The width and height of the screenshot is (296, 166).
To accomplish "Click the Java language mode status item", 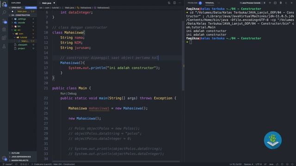I will pyautogui.click(x=271, y=164).
